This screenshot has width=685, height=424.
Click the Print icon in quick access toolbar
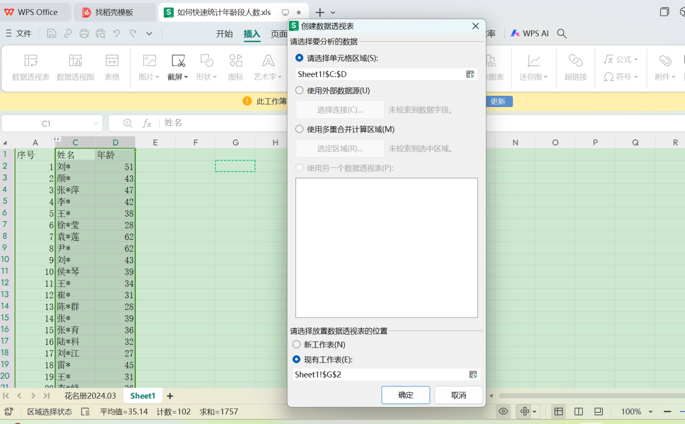tap(84, 33)
